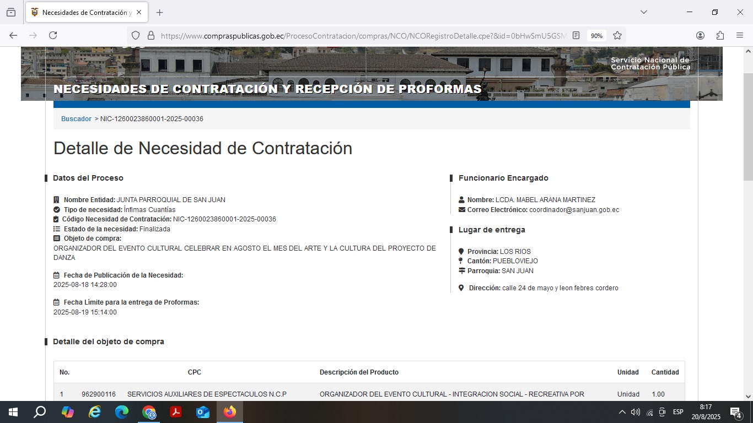Open a new browser tab

[160, 12]
